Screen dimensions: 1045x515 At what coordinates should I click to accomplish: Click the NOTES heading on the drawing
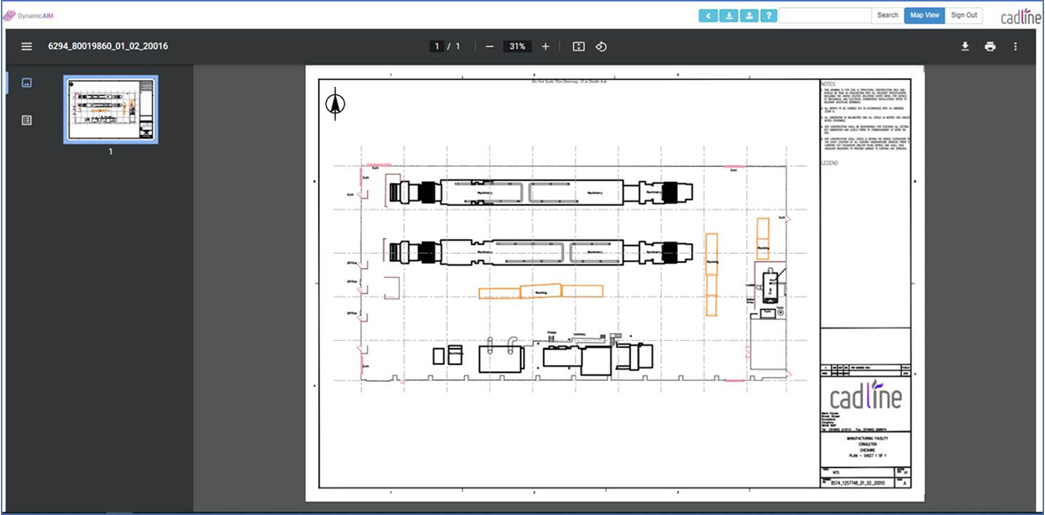(828, 84)
